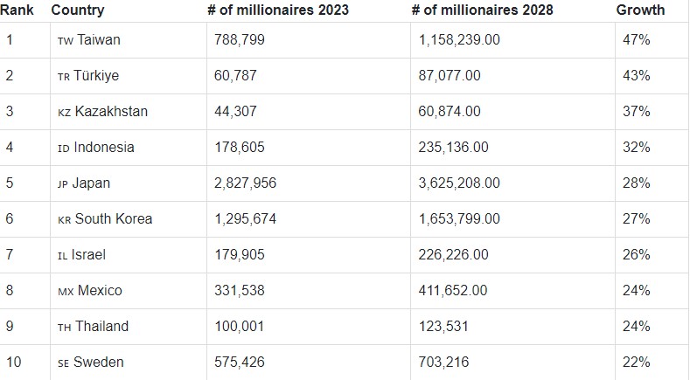This screenshot has height=380, width=690.
Task: Click the ID country code before Indonesia
Action: tap(63, 149)
